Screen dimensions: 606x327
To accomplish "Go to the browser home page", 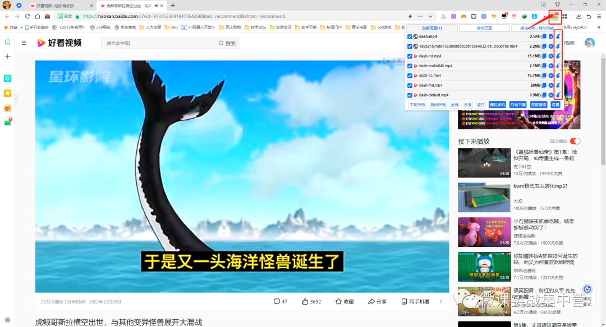I will coord(38,16).
